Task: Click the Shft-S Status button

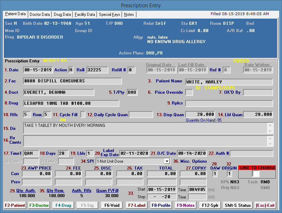Action: pyautogui.click(x=238, y=205)
